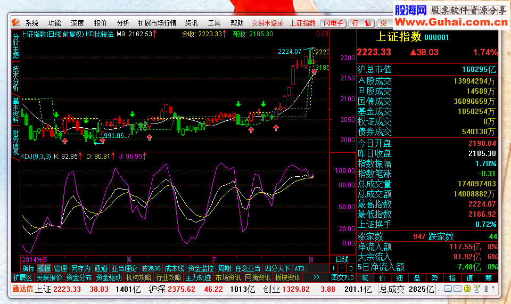Select the 细 tab in quote panel

point(400,278)
